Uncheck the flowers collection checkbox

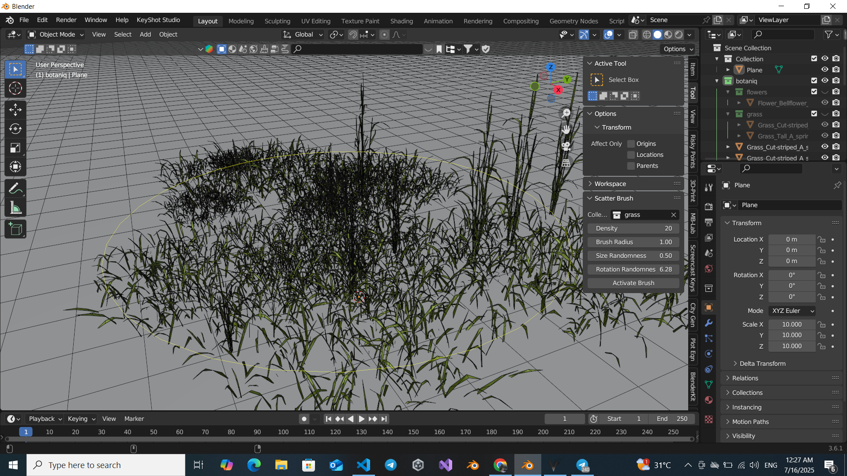pyautogui.click(x=814, y=92)
